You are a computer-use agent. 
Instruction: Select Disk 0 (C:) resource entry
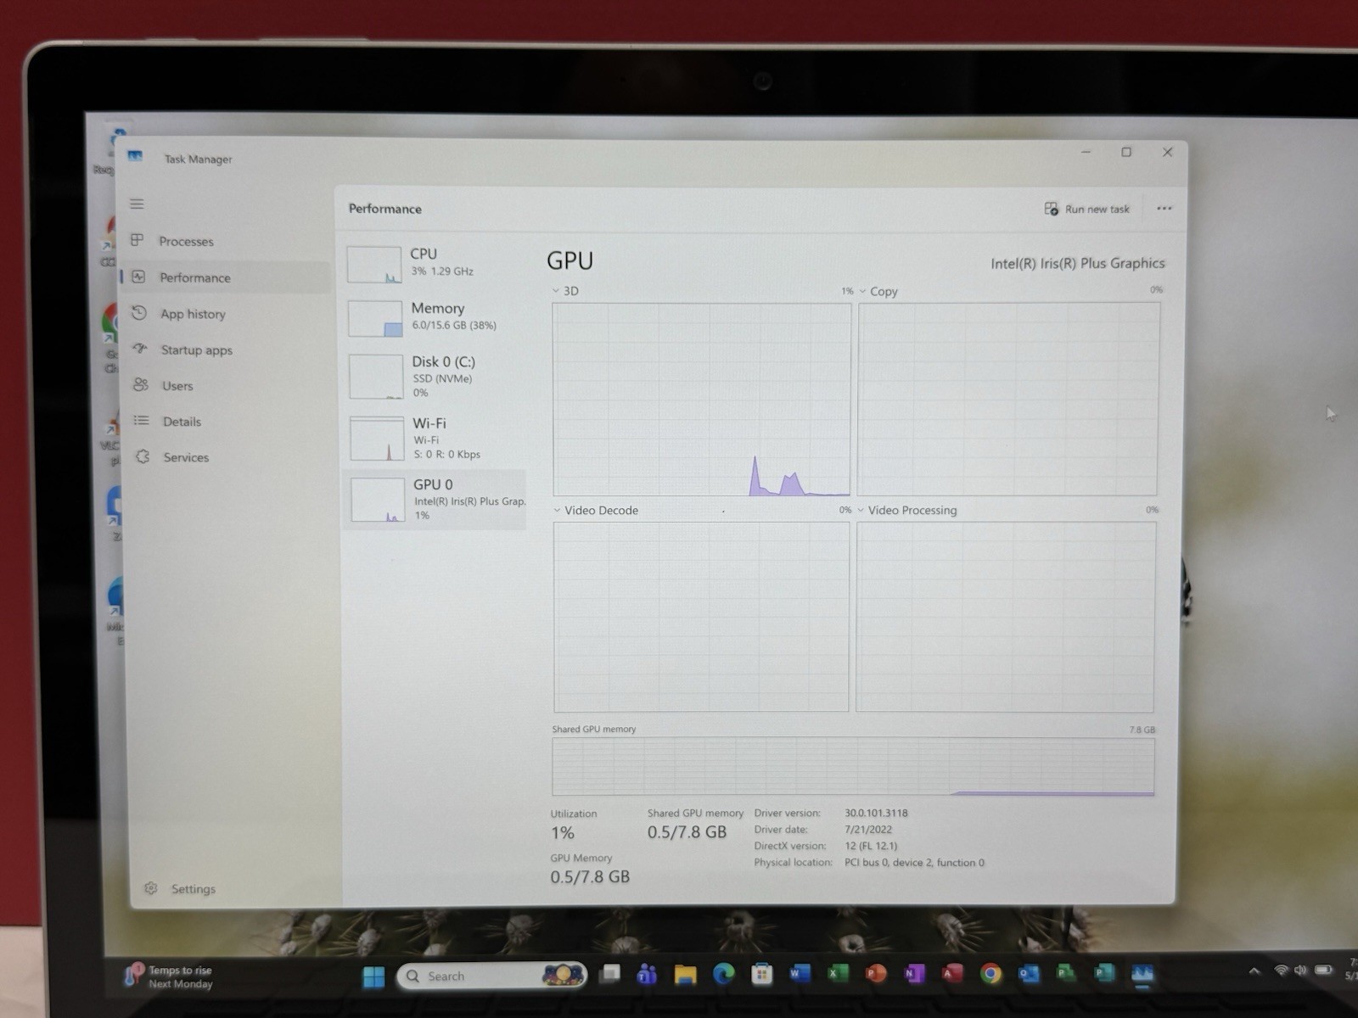(x=435, y=376)
